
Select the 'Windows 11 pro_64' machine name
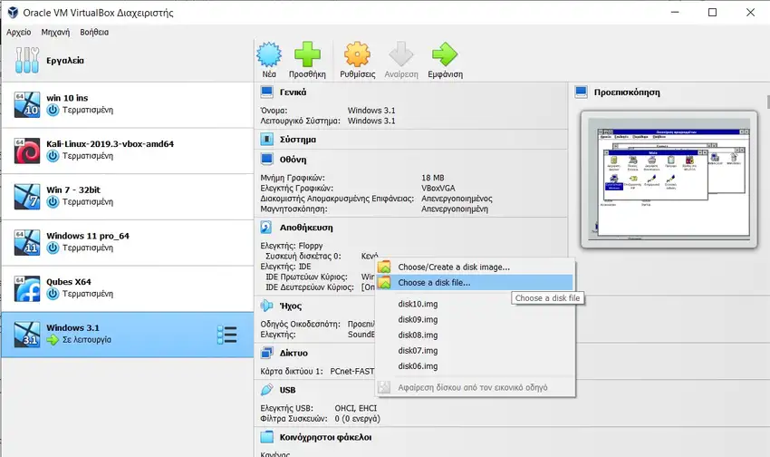[x=88, y=236]
